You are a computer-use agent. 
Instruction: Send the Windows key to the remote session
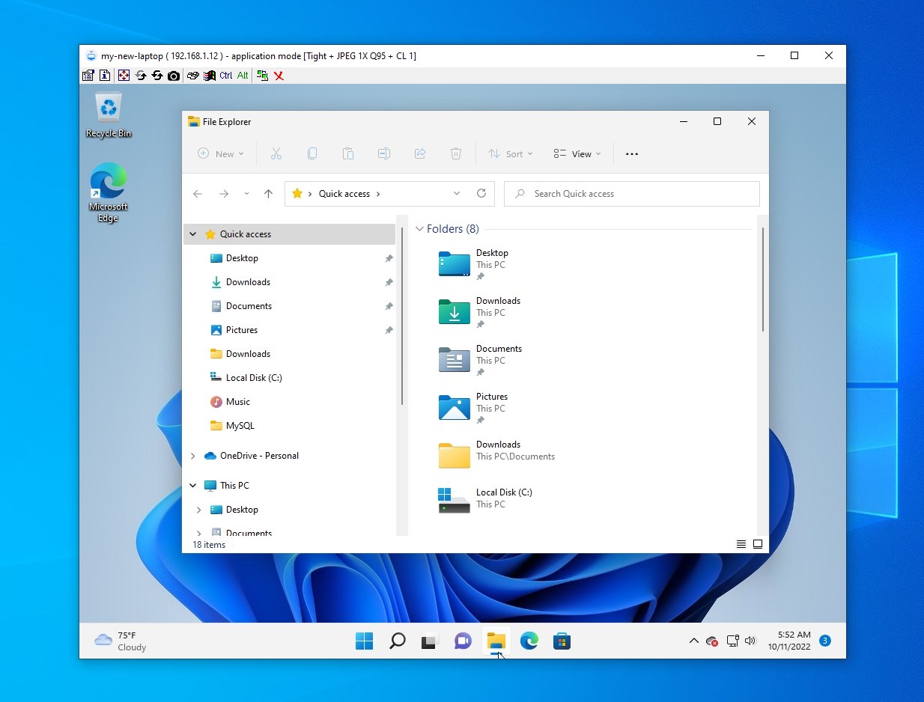(209, 76)
